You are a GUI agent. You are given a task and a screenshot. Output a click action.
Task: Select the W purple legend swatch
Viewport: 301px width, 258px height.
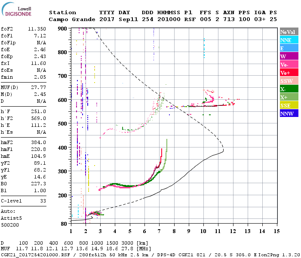tap(289, 56)
